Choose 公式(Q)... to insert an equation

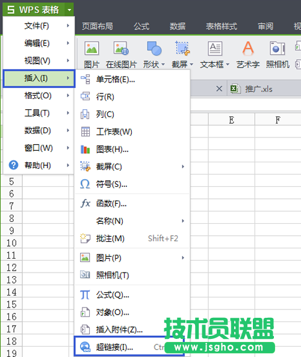click(x=132, y=295)
